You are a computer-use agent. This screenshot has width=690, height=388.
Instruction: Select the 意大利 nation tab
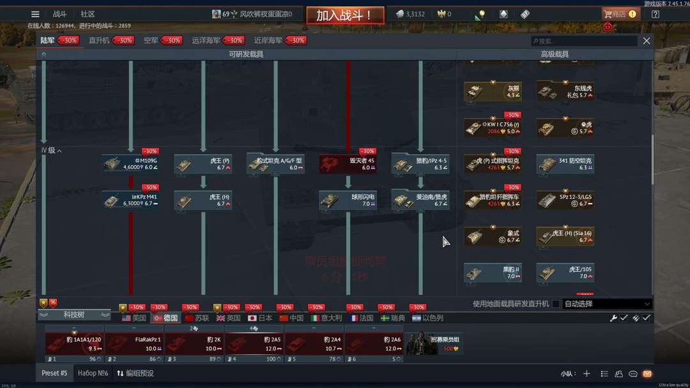pos(326,318)
